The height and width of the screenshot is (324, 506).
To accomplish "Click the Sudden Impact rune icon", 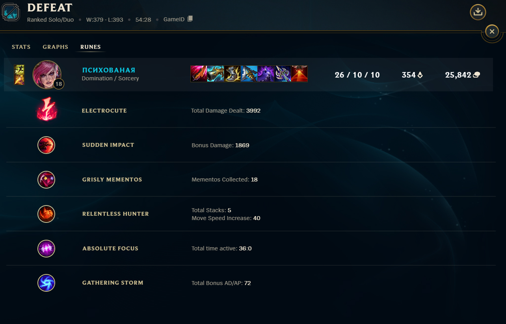I will coord(46,145).
